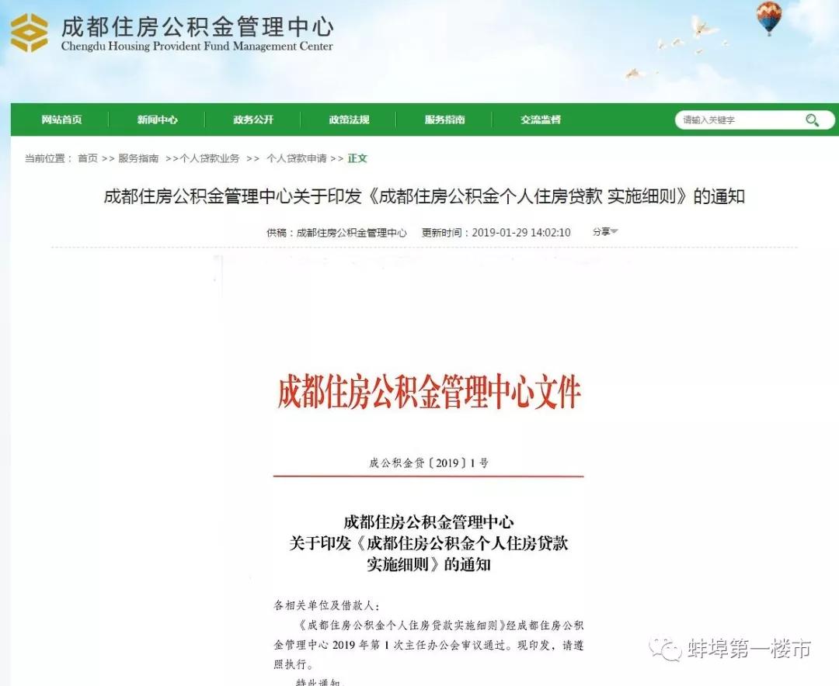Open the 分享 share dropdown

point(605,231)
